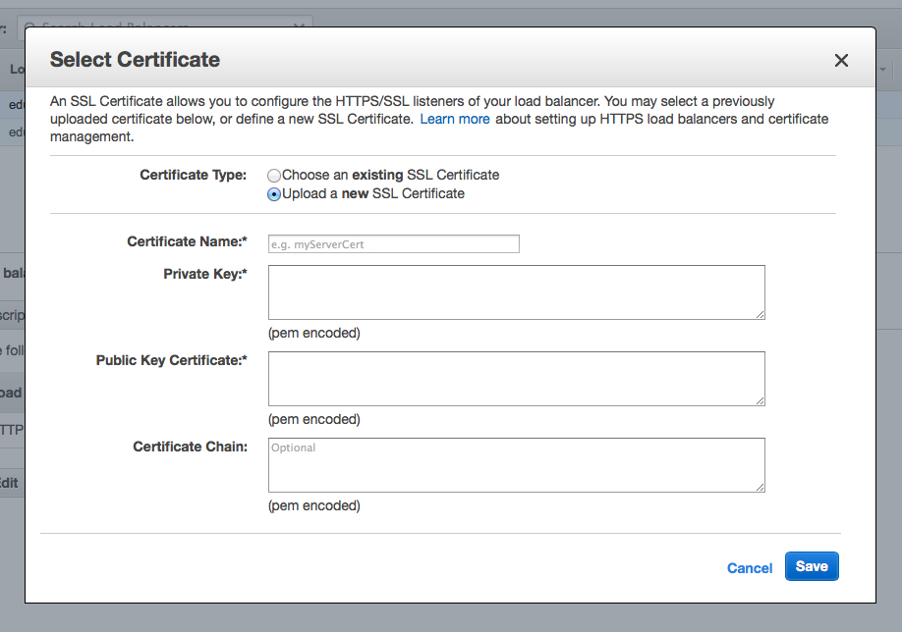Screen dimensions: 902x632
Task: Focus the Certificate Chain optional text area
Action: click(x=516, y=464)
